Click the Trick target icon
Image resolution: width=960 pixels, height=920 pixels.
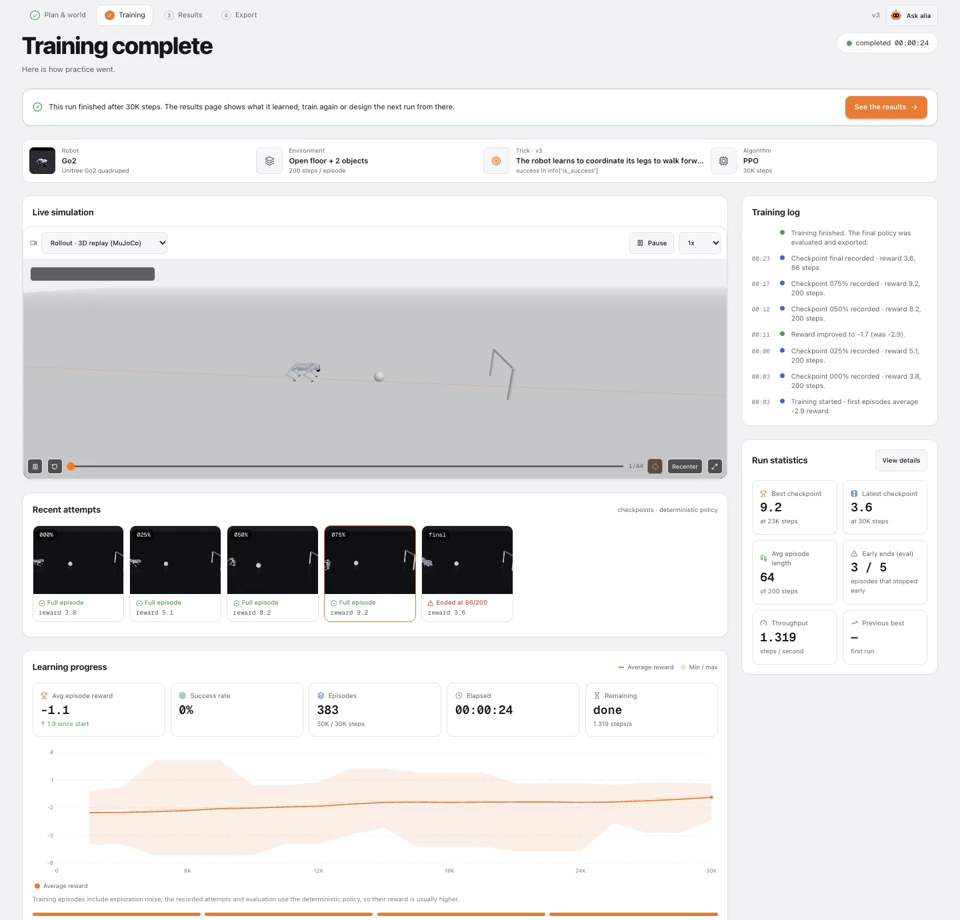pos(496,161)
